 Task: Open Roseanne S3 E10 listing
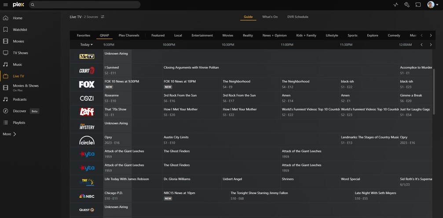point(132,98)
